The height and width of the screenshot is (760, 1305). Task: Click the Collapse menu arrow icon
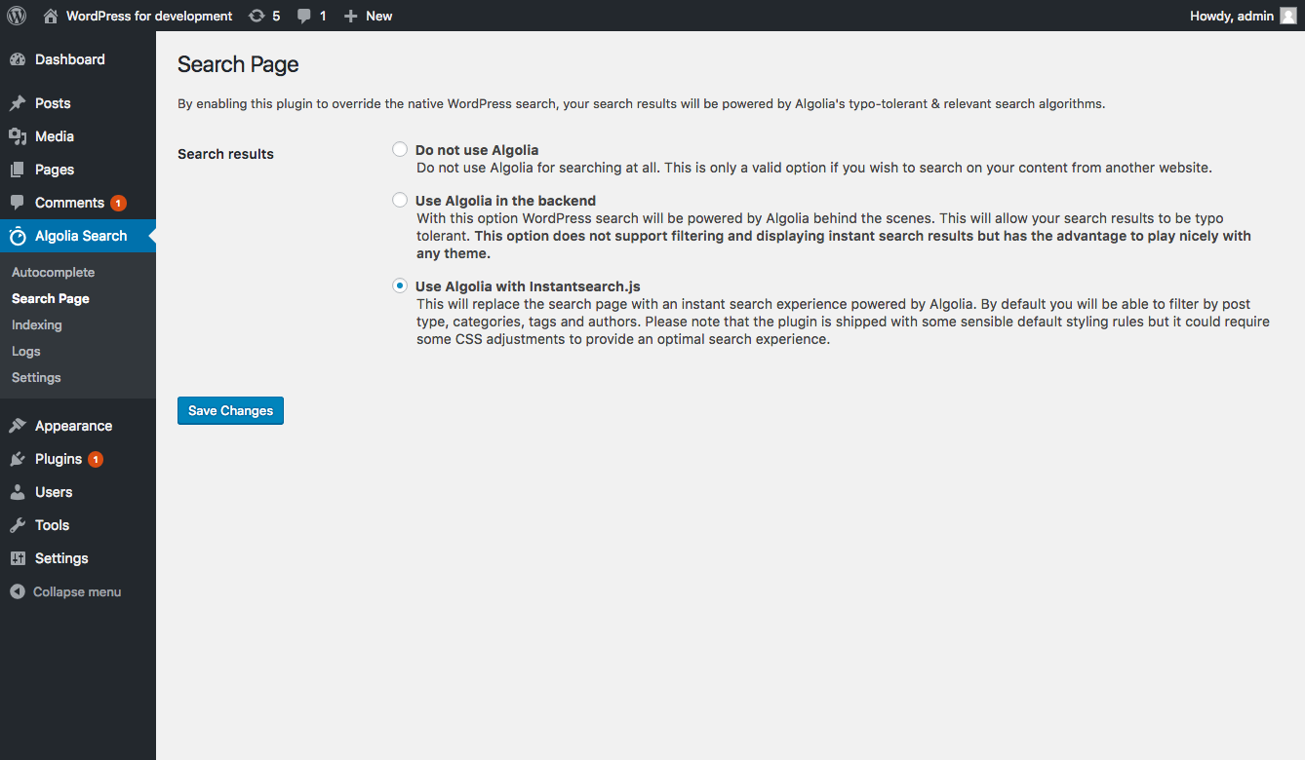tap(18, 591)
